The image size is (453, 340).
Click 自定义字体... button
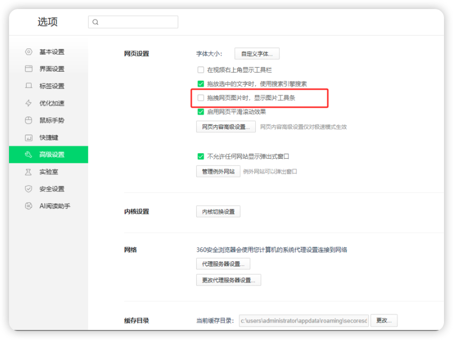pos(257,54)
